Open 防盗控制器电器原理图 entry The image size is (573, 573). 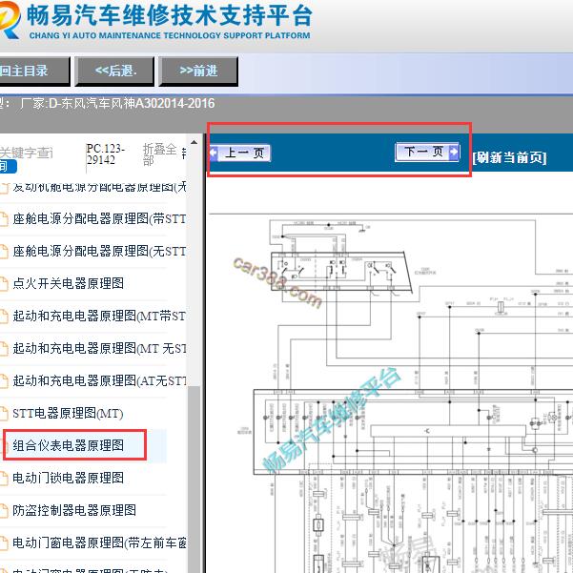coord(74,510)
